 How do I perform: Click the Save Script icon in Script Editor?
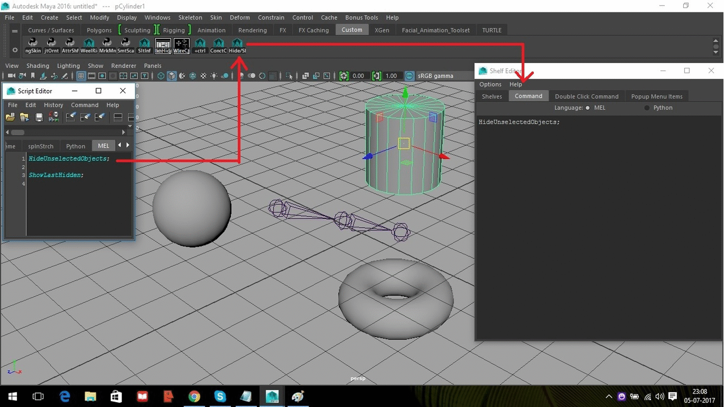[39, 117]
